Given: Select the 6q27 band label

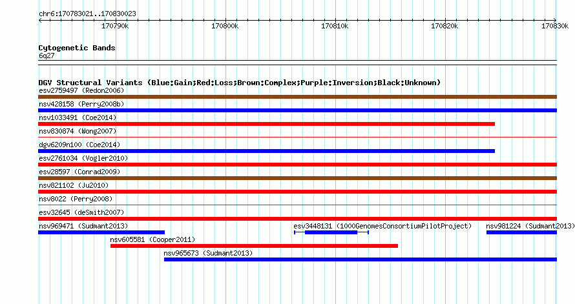Looking at the screenshot, I should [x=47, y=56].
